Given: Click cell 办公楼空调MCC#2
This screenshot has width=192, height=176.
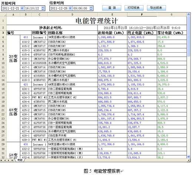Looking at the screenshot, I should tap(73, 59).
